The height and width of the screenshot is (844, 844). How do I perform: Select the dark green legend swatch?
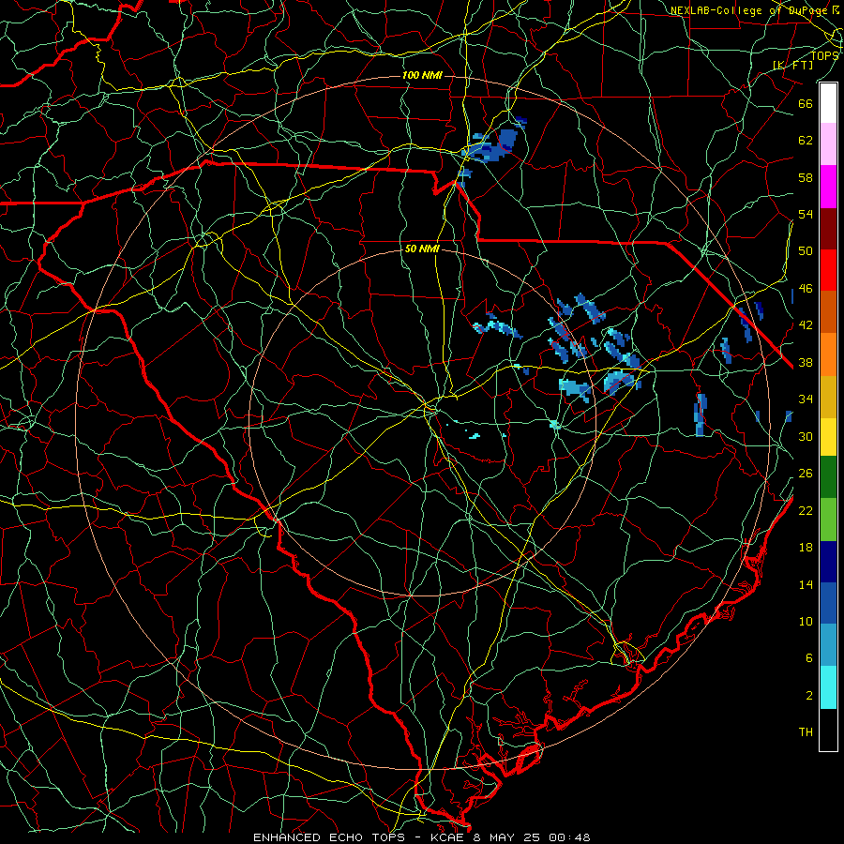point(828,477)
